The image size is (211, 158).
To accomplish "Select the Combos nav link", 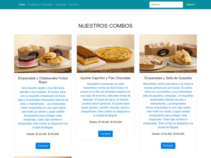I will tap(74, 5).
